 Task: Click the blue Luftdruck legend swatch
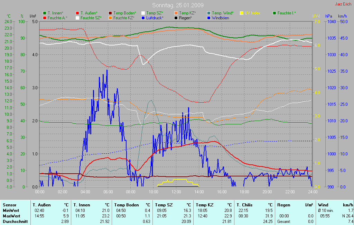coord(143,18)
